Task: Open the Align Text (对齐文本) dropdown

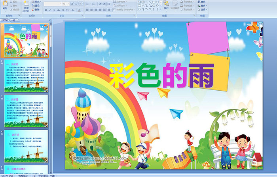Action: point(120,6)
